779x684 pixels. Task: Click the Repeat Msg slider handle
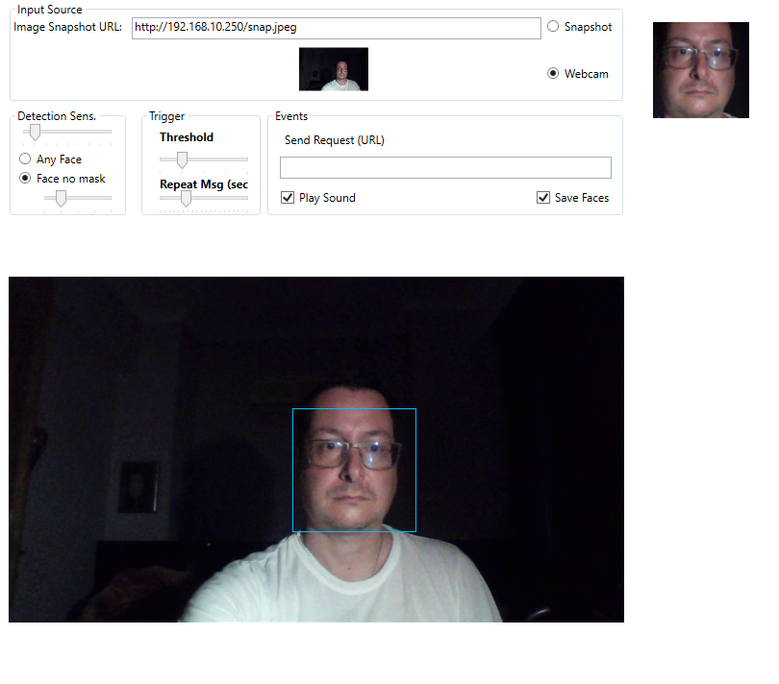186,199
